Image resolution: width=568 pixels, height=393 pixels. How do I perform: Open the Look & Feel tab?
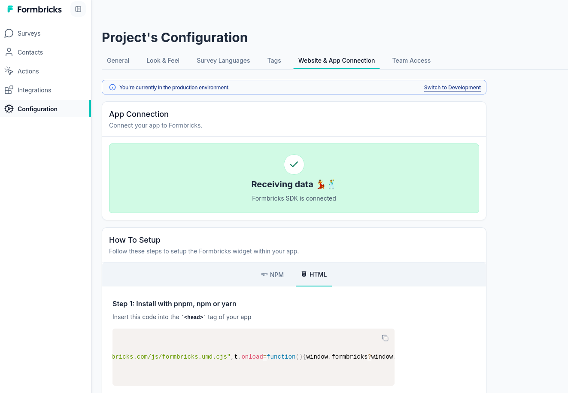tap(163, 61)
